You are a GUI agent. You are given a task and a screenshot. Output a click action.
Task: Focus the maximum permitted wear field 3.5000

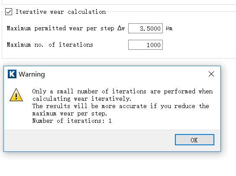tap(145, 28)
